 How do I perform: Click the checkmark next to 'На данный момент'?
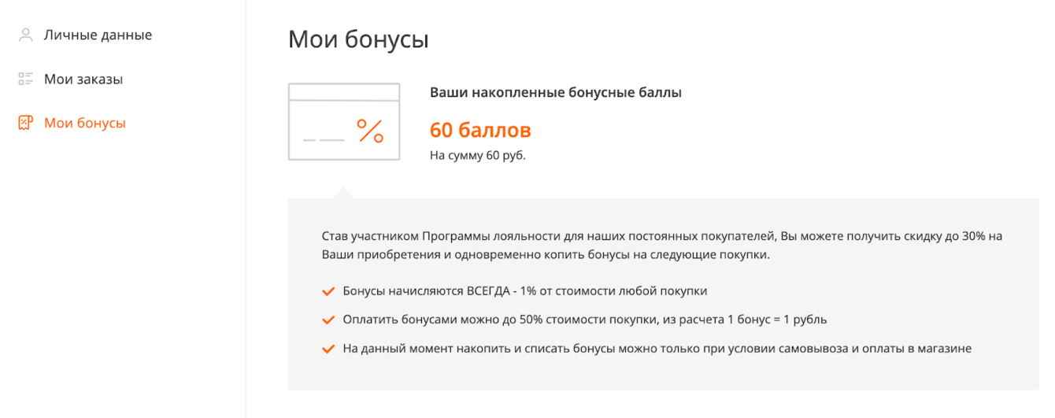[x=329, y=349]
